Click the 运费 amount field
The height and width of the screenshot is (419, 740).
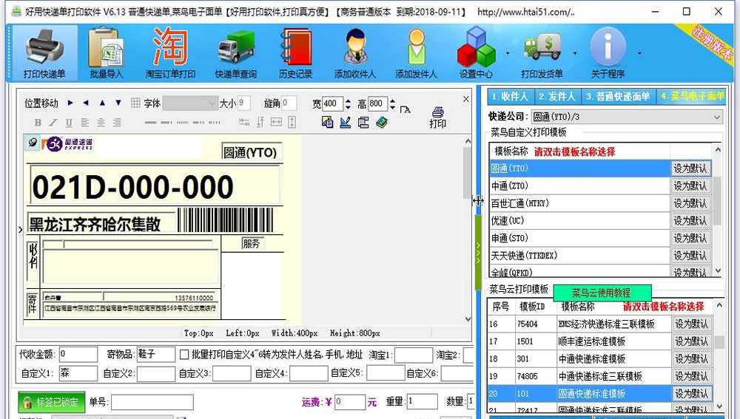click(x=350, y=402)
